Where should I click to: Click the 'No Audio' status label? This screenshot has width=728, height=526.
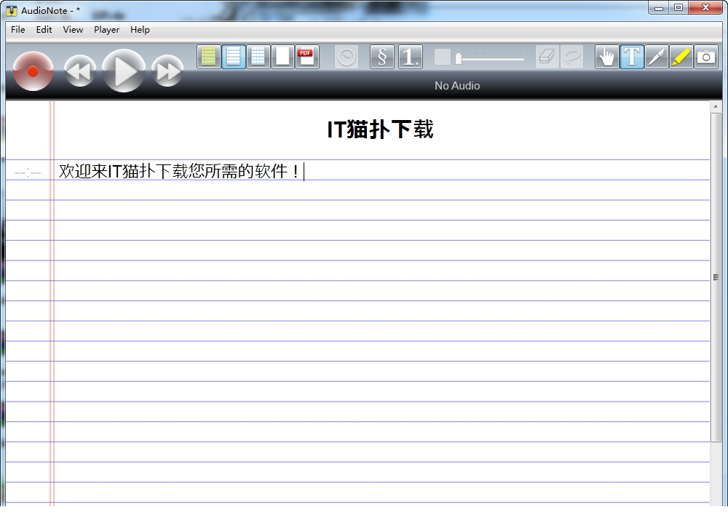click(x=457, y=86)
